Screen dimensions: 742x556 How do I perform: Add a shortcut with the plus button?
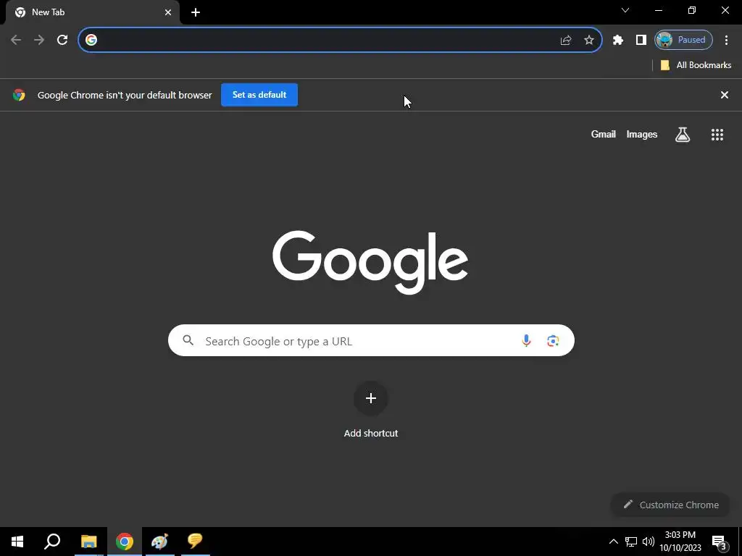371,399
